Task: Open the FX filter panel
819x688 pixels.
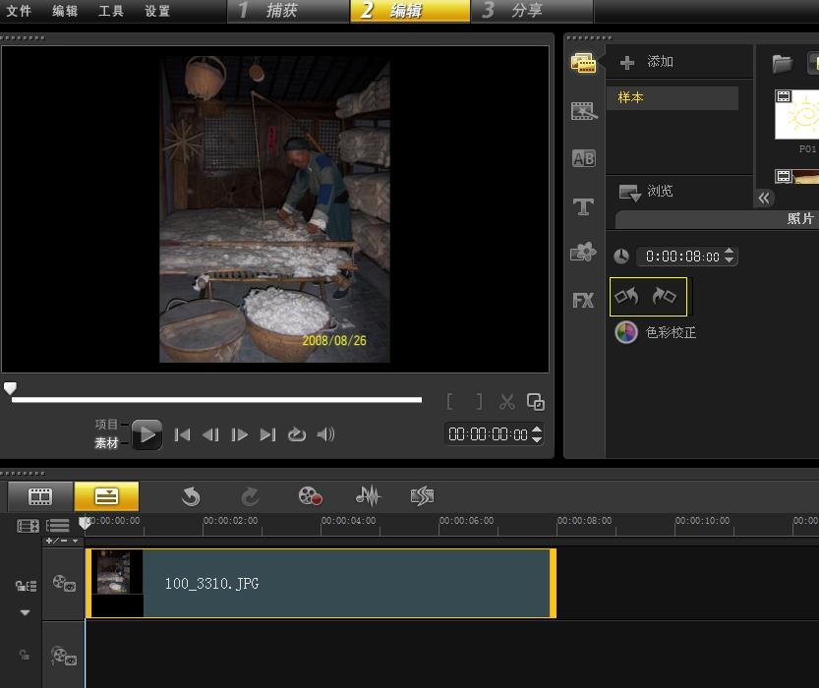Action: coord(583,300)
